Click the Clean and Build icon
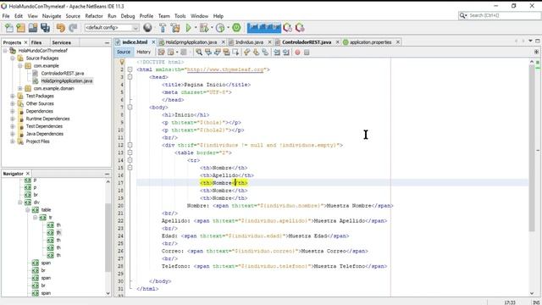 (175, 28)
